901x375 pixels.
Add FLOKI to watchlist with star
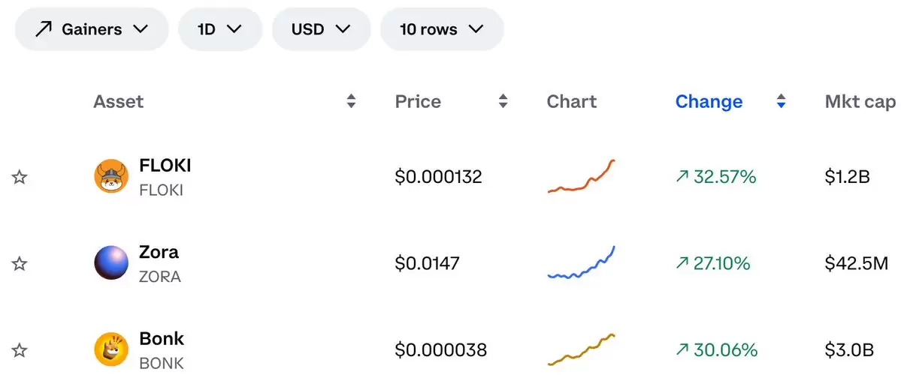(x=20, y=176)
